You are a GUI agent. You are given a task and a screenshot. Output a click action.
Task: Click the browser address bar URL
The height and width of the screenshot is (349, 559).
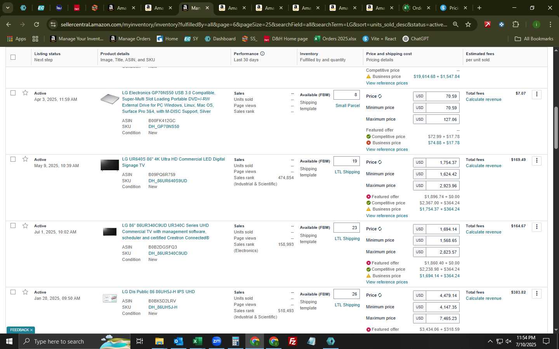(253, 24)
